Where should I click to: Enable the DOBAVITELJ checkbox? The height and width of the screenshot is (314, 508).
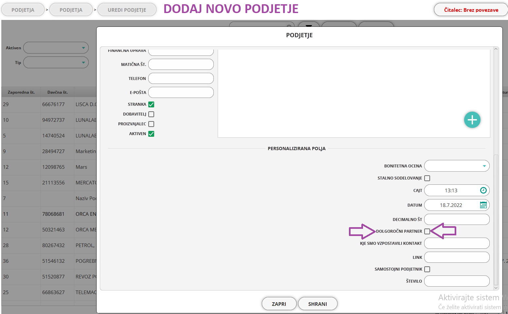click(x=151, y=114)
